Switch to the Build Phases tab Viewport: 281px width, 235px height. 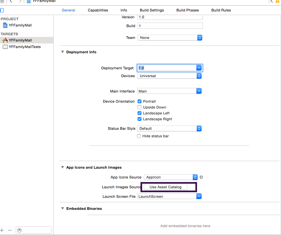(188, 10)
